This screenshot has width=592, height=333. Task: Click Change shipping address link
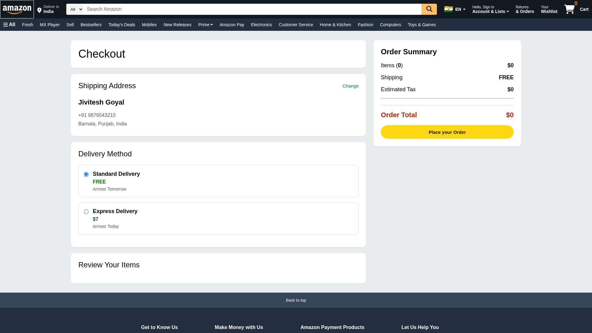click(x=351, y=86)
